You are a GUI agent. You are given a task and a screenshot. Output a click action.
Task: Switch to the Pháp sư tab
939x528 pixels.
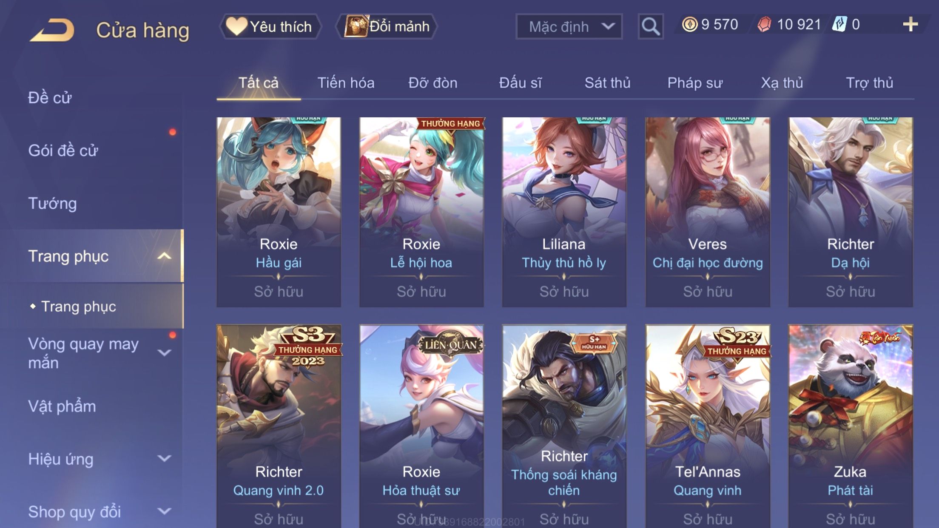tap(695, 83)
